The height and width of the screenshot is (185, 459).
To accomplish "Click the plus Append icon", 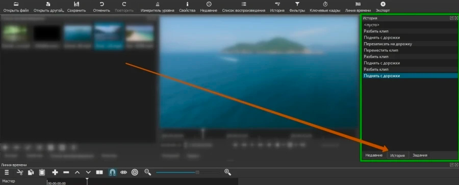I will (55, 172).
